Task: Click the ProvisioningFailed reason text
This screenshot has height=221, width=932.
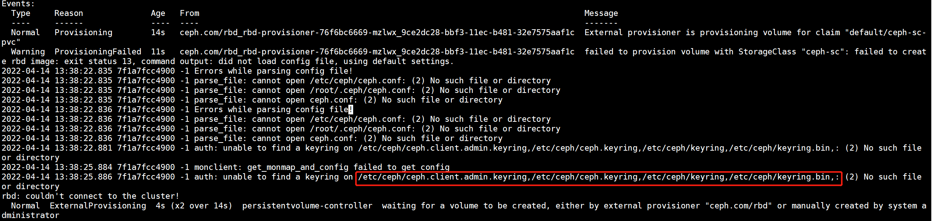Action: [98, 52]
